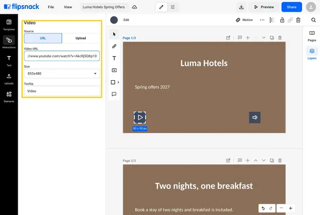
Task: Open the Templates sidebar panel
Action: click(x=9, y=25)
